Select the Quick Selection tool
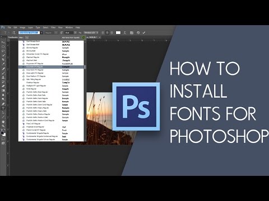269x201 pixels. coord(3,55)
